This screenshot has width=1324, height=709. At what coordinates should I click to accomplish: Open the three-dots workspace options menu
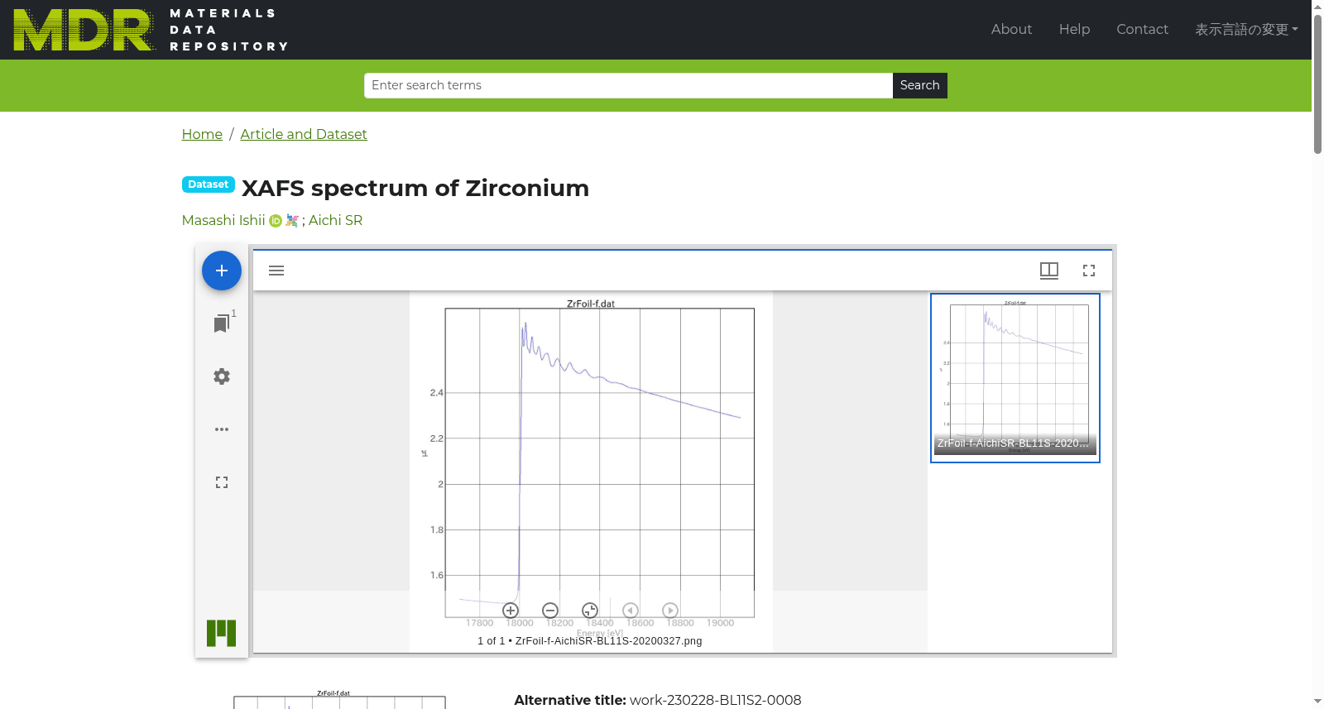[222, 429]
